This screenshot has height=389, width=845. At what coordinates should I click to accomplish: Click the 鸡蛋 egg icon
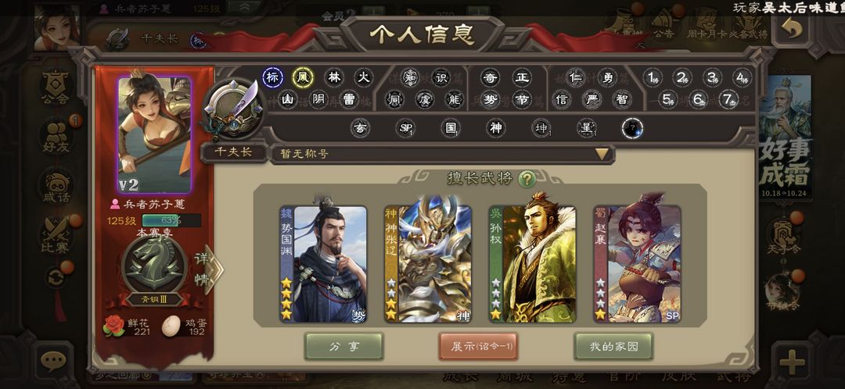click(x=171, y=326)
